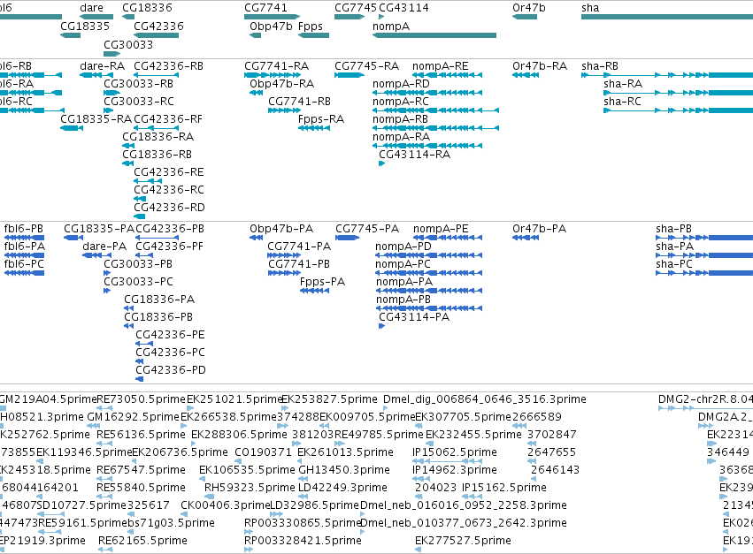753x554 pixels.
Task: Click the CG42336-RD transcript
Action: (139, 216)
